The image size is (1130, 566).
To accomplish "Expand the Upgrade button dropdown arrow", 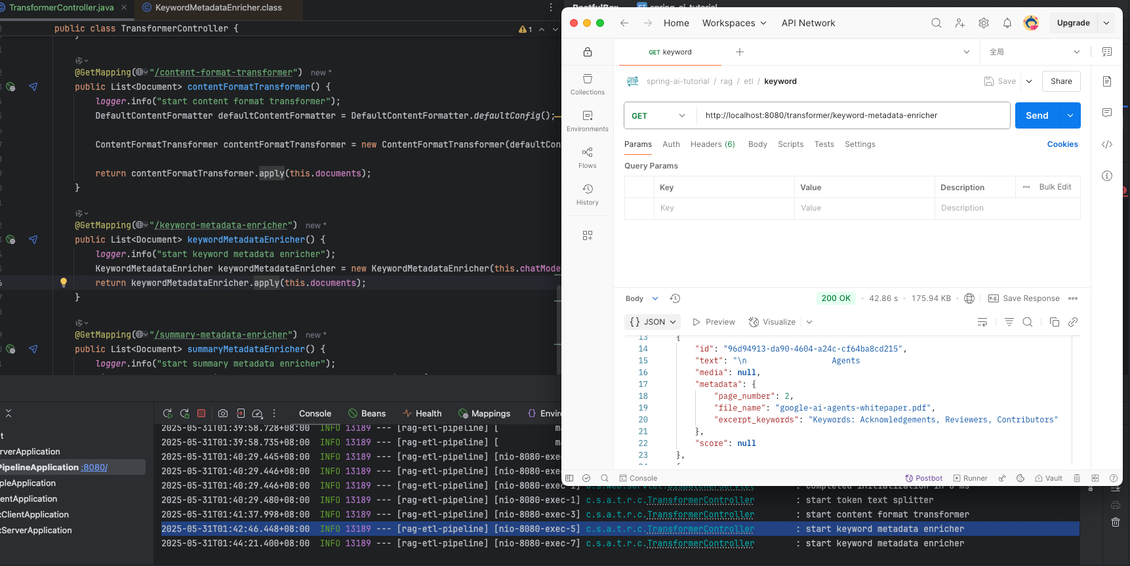I will click(1106, 23).
